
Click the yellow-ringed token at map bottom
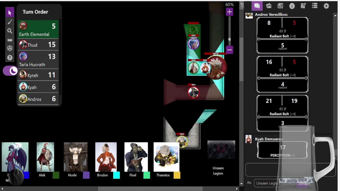coord(182,141)
